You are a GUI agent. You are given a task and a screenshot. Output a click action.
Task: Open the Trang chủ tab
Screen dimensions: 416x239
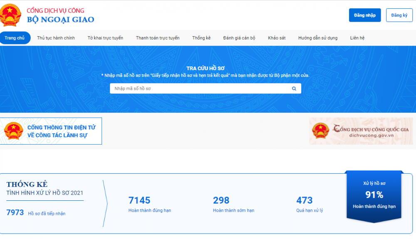point(15,38)
